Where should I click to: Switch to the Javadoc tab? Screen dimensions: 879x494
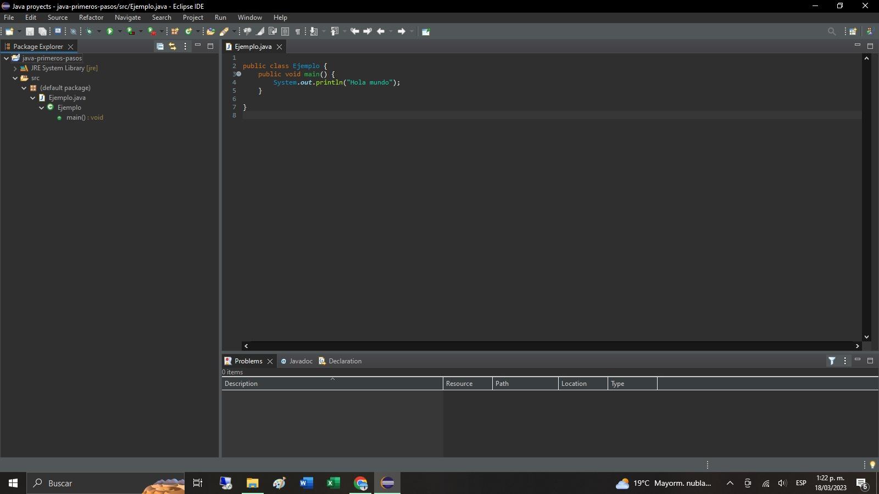pos(297,361)
